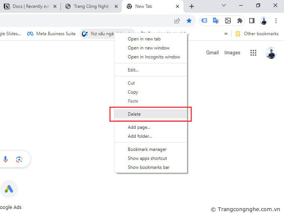
Task: Choose Open in Incognito window
Action: (x=154, y=57)
